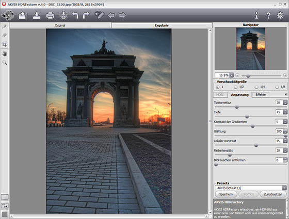This screenshot has height=219, width=289.
Task: Expand the AKVIS Default presets dropdown
Action: point(284,188)
